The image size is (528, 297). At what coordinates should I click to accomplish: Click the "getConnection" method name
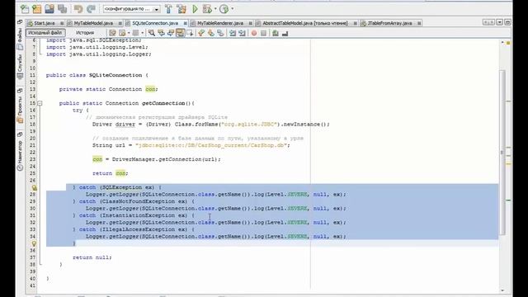[163, 103]
